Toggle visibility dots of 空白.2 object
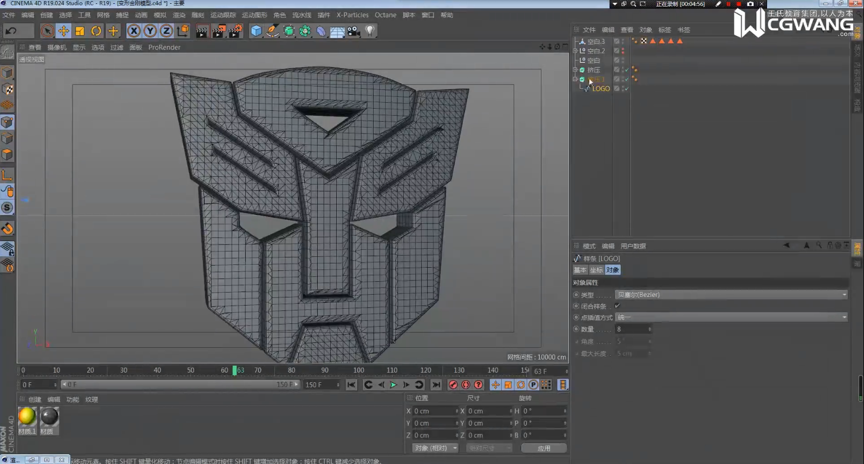 click(623, 51)
